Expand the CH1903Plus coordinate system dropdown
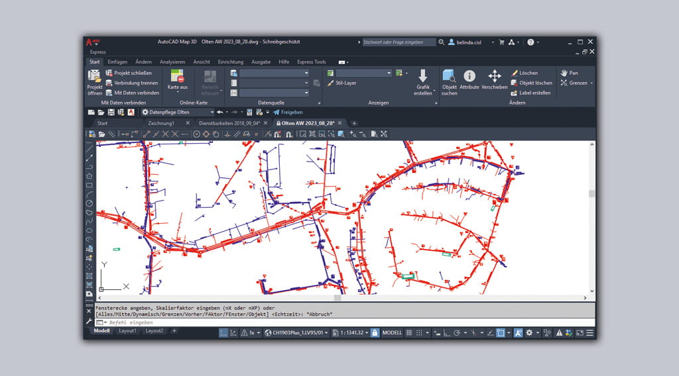679x376 pixels. 296,332
